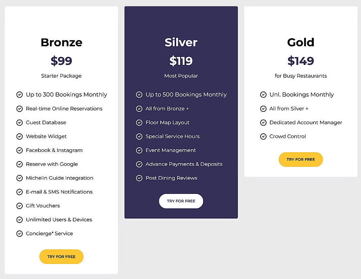Click the checkmark beside Michelin Guide Integration
The image size is (361, 279).
[x=20, y=178]
